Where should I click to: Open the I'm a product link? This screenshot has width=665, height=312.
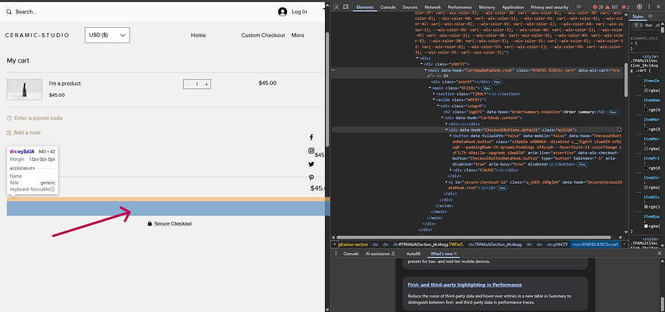click(64, 83)
